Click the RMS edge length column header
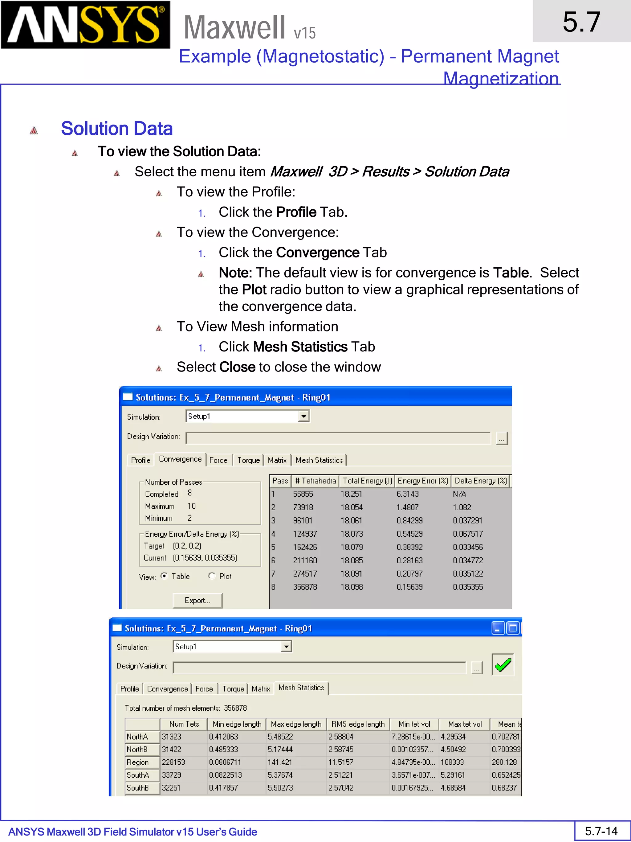631x842 pixels. coord(358,724)
